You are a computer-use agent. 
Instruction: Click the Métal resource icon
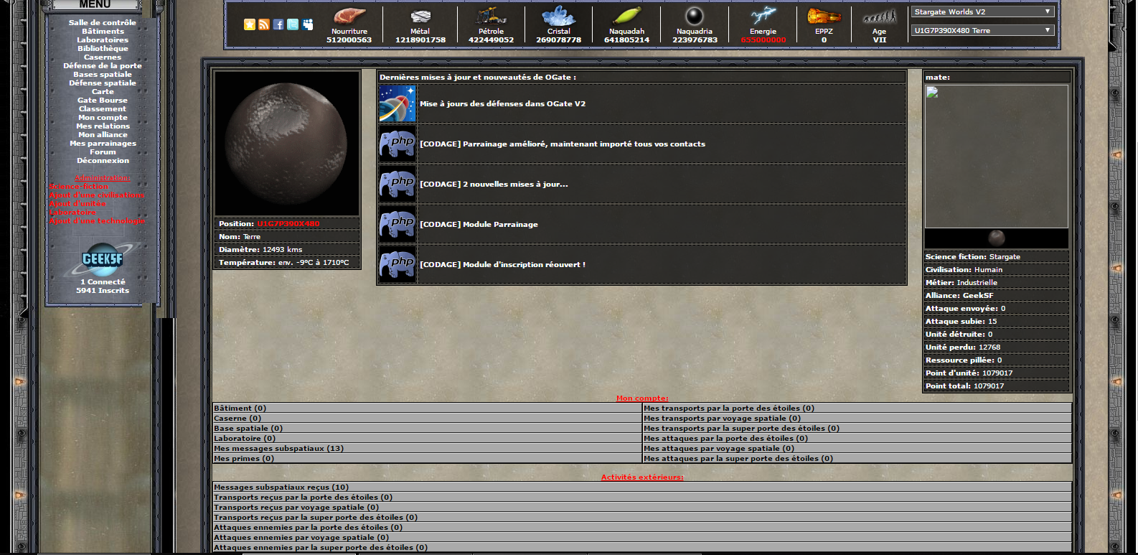(420, 16)
